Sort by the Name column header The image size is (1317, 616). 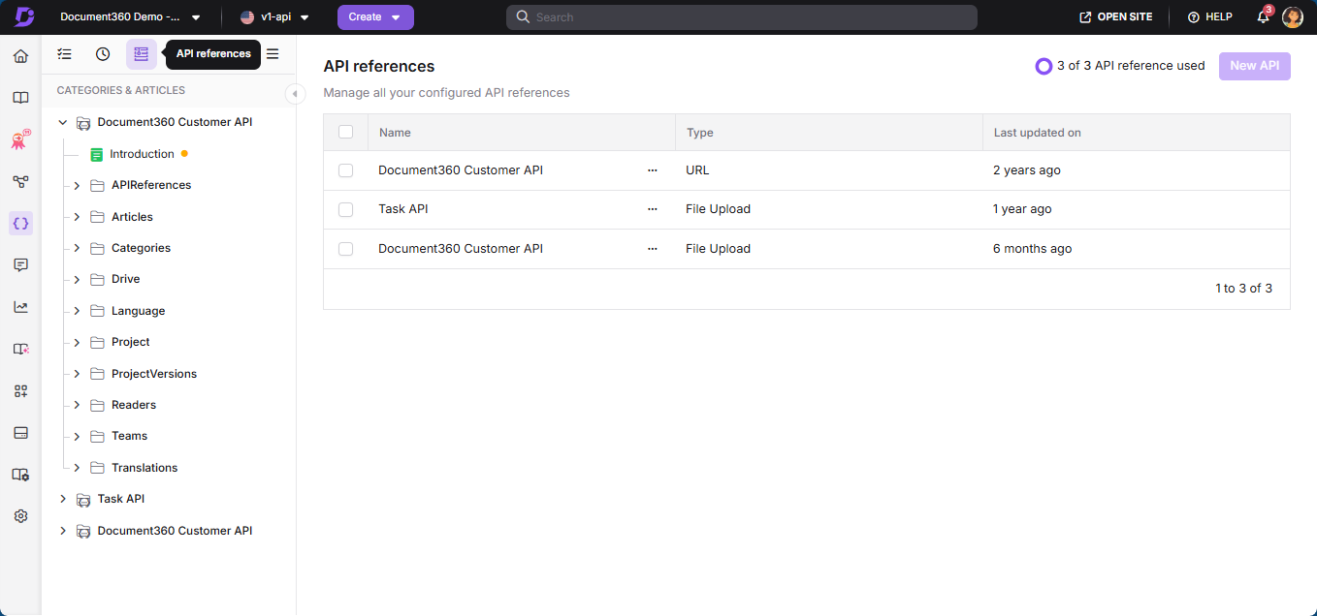[x=395, y=133]
